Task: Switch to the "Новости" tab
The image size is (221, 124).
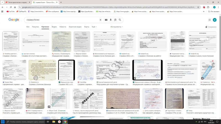Action: [63, 27]
